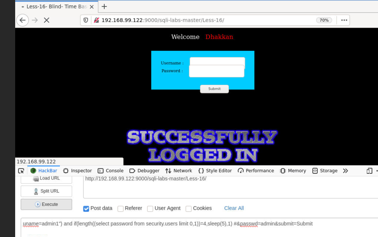Image resolution: width=378 pixels, height=237 pixels.
Task: Click the Username input field
Action: [x=217, y=61]
